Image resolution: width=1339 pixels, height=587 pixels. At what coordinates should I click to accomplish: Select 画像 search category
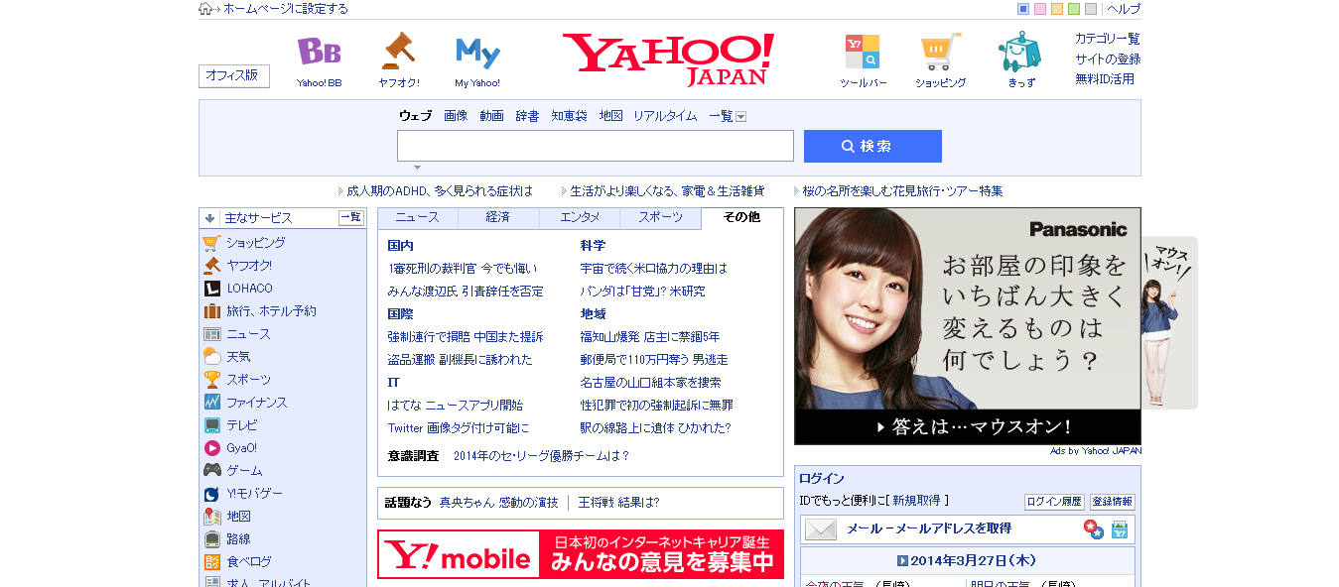(456, 116)
